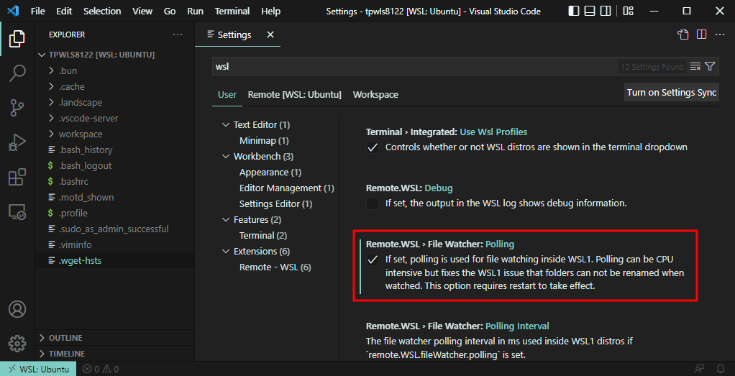Select Settings Editor (1) category
The width and height of the screenshot is (735, 376).
(x=275, y=204)
